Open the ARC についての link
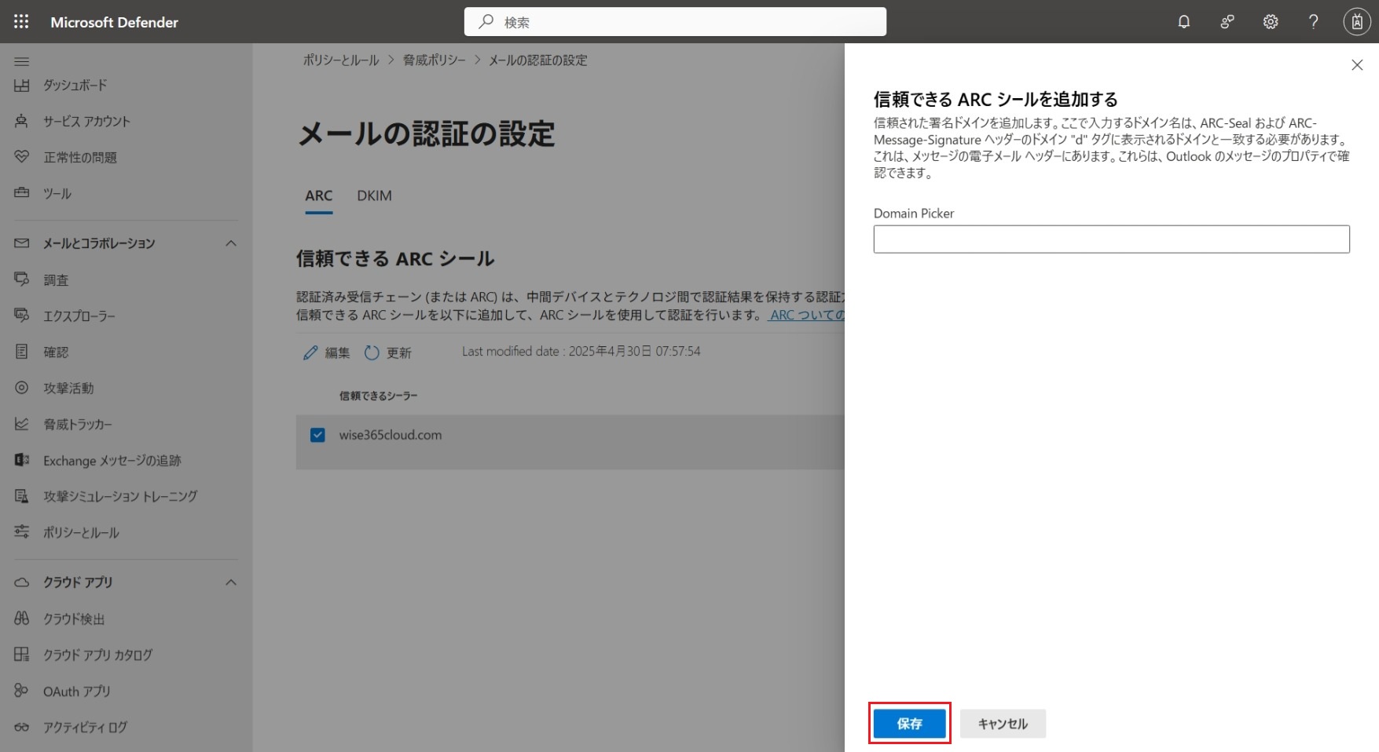This screenshot has height=752, width=1379. 806,315
